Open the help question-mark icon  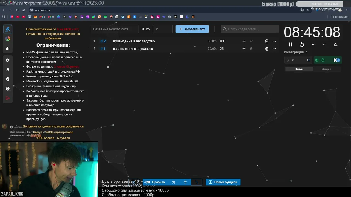pos(8,89)
